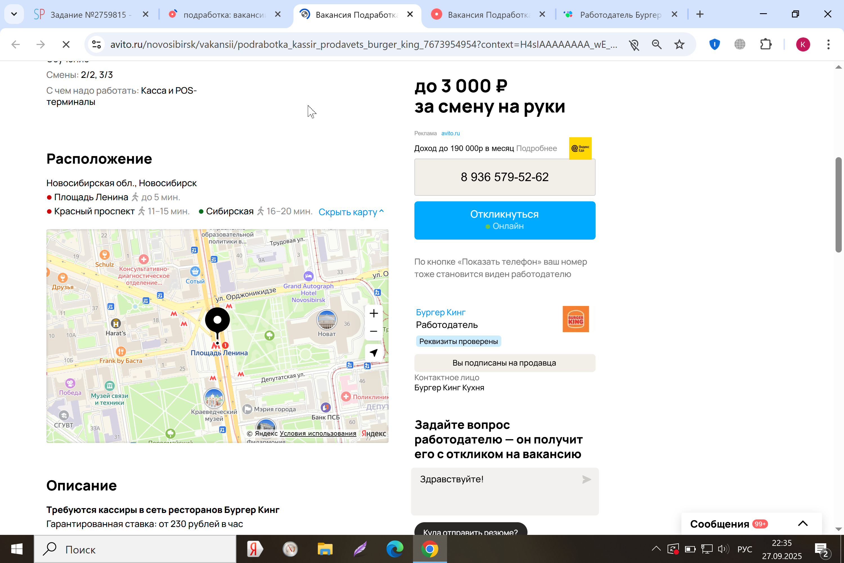Screen dimensions: 844x563
Task: Open the Chrome extensions puzzle icon
Action: pos(765,44)
